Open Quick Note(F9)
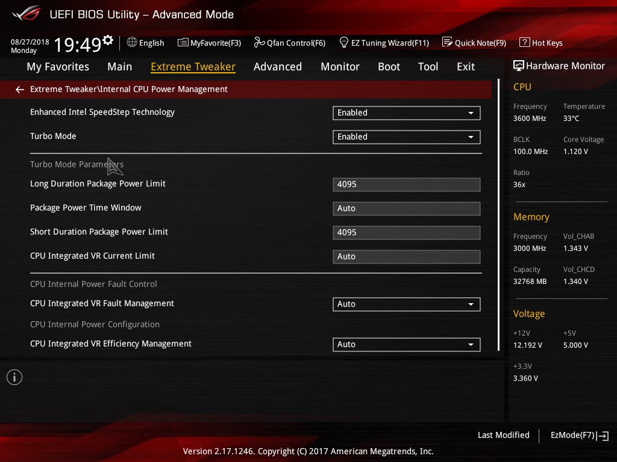This screenshot has width=617, height=462. tap(474, 43)
